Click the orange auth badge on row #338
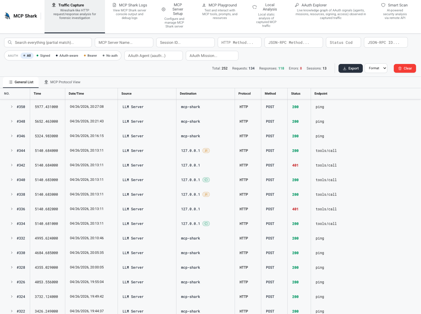 click(x=206, y=195)
